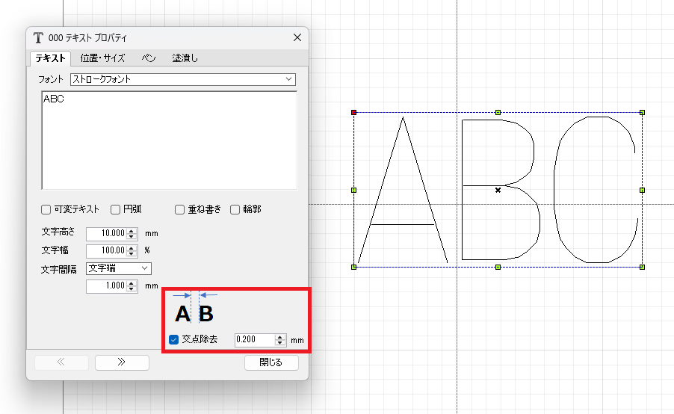Increase 文字高さ with the up arrow
The height and width of the screenshot is (414, 674).
(x=132, y=231)
